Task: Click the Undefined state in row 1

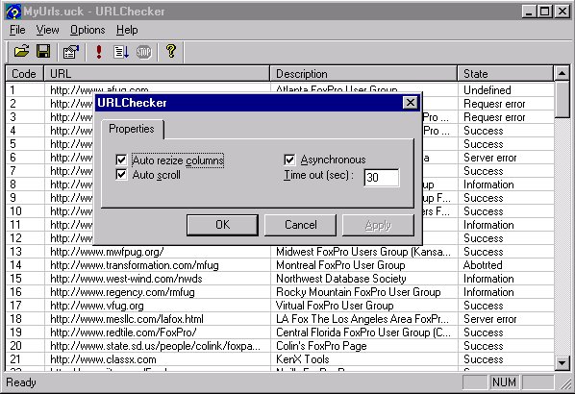Action: click(x=487, y=90)
